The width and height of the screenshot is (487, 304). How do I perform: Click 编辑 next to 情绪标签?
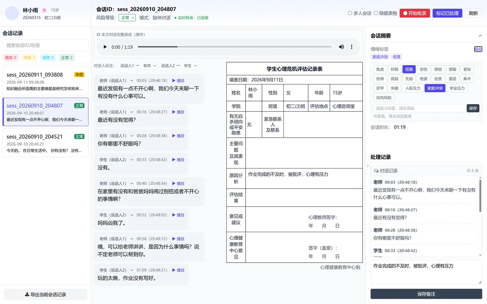click(478, 49)
